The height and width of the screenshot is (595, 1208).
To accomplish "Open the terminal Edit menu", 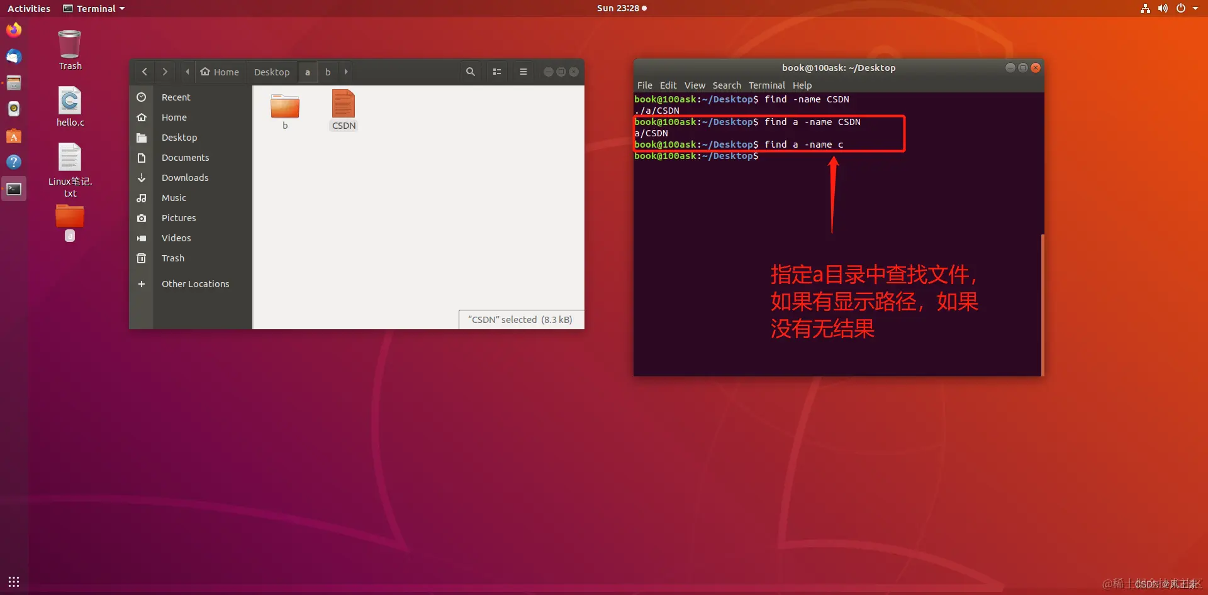I will pos(668,85).
